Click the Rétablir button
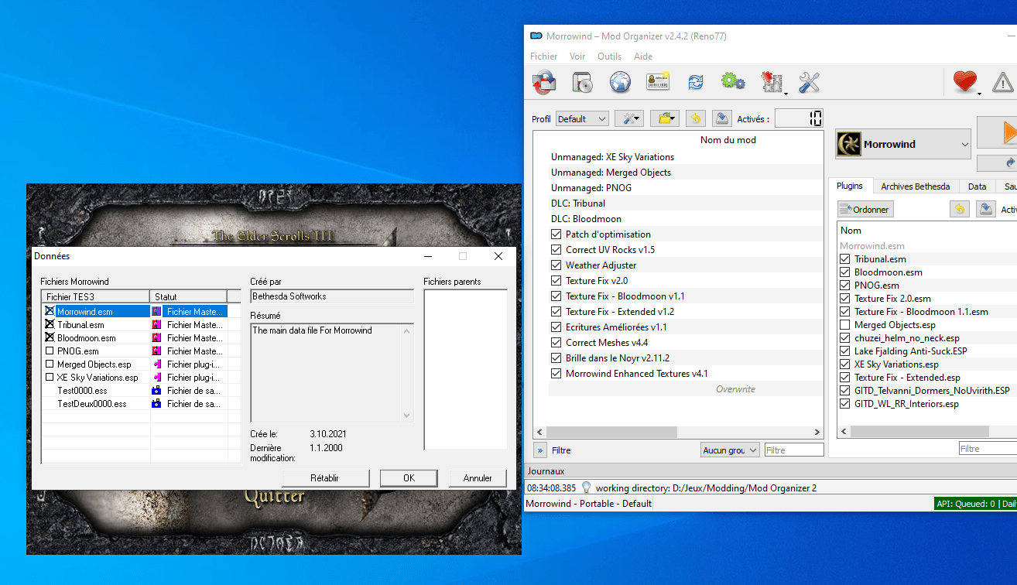The width and height of the screenshot is (1017, 585). pos(324,478)
